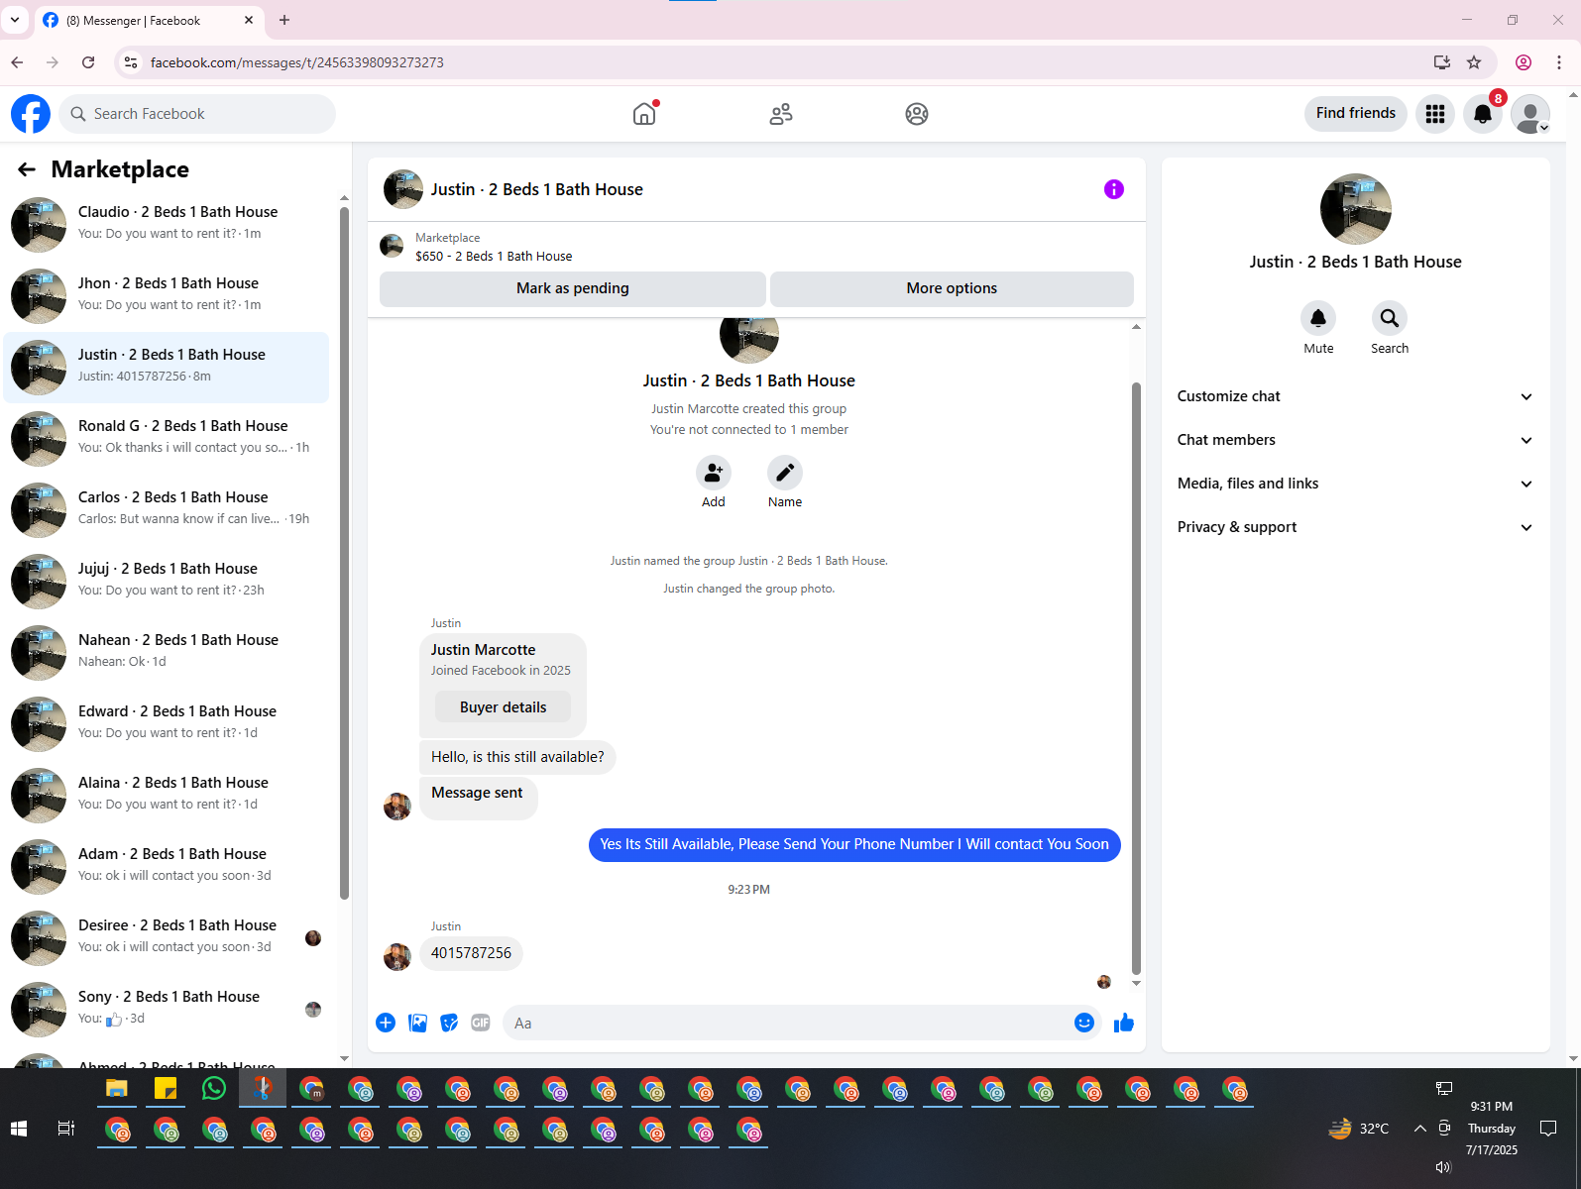This screenshot has height=1189, width=1581.
Task: Open the Windows notification center
Action: [x=1548, y=1129]
